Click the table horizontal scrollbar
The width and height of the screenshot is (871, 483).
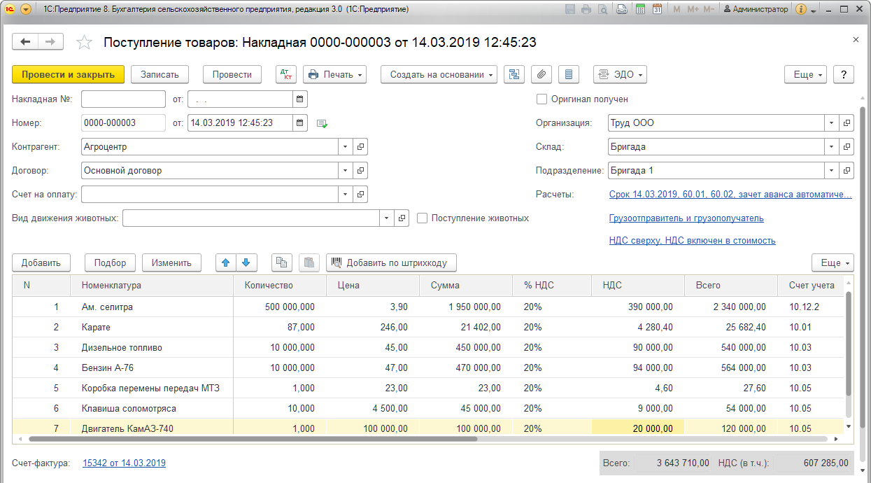click(252, 439)
